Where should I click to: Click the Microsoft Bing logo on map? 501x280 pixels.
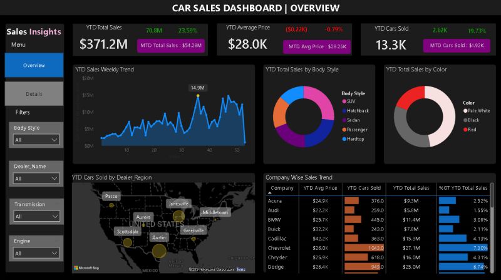click(x=86, y=267)
